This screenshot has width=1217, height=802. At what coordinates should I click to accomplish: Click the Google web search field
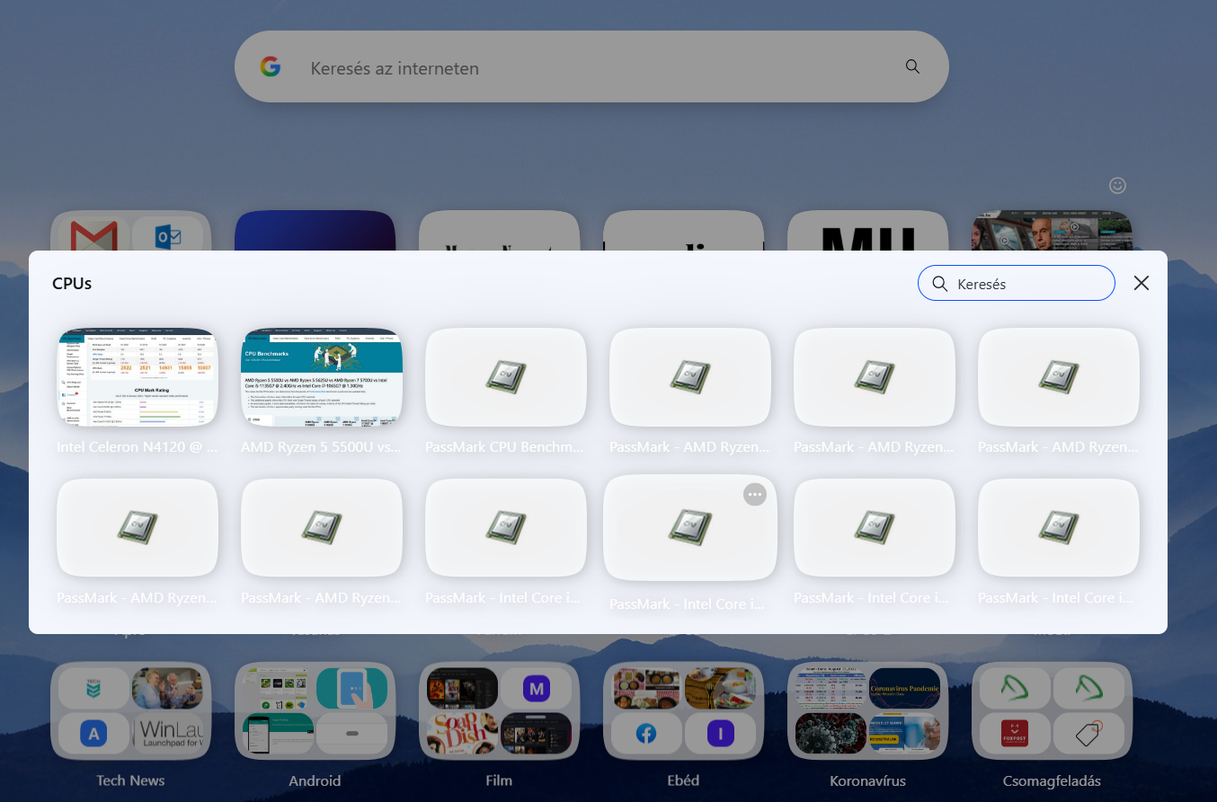point(591,67)
